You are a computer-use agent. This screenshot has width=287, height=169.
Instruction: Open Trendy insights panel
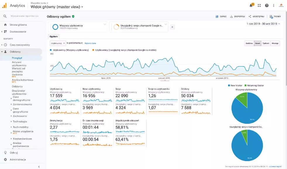tap(271, 17)
